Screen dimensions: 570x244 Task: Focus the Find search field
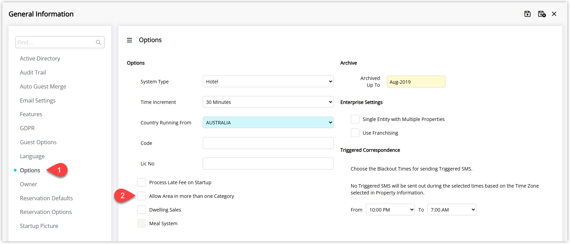coord(60,42)
